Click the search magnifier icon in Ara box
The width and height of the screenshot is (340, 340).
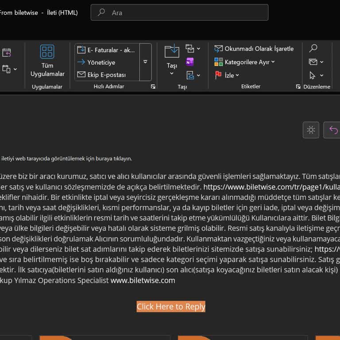101,12
